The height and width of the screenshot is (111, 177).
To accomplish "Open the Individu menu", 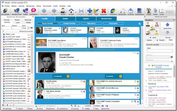I will pos(21,6).
